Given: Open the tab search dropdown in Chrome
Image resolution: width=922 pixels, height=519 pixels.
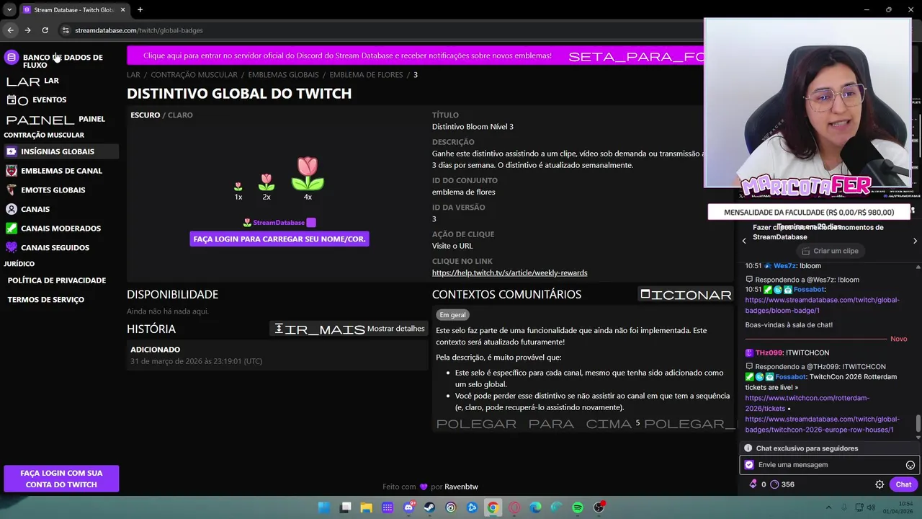Looking at the screenshot, I should (x=9, y=9).
